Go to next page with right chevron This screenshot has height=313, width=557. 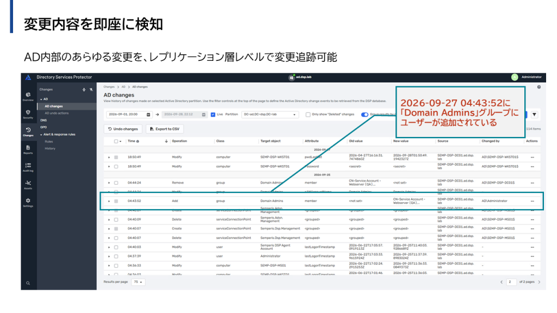[539, 282]
